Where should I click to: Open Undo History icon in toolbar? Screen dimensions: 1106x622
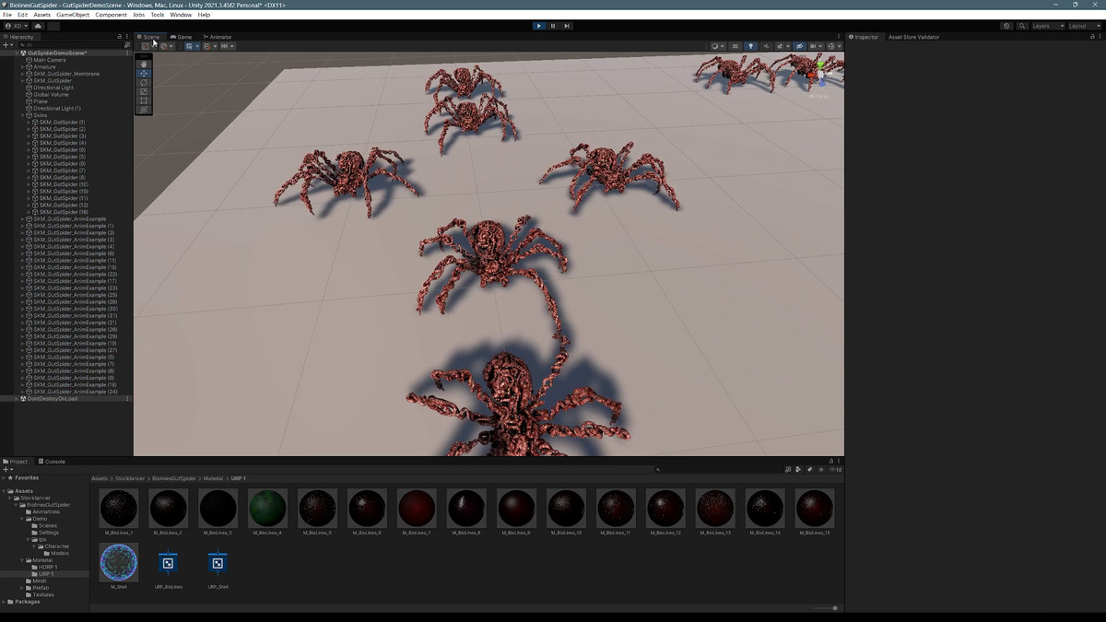point(1006,26)
